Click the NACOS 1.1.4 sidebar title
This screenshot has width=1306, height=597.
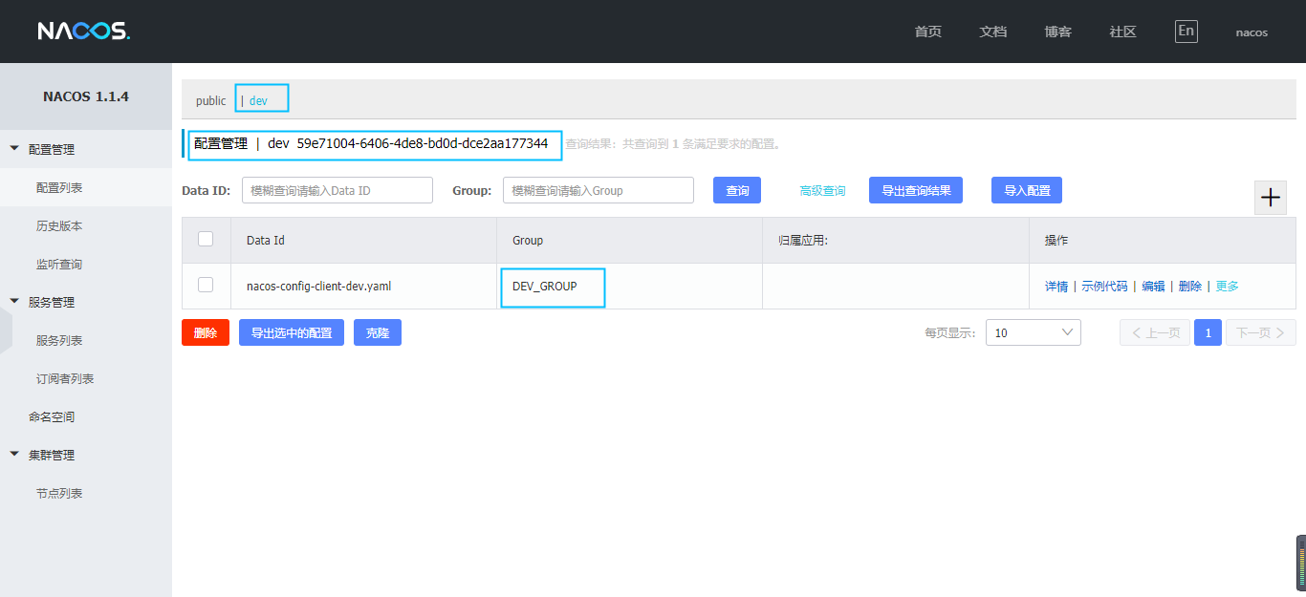(x=86, y=96)
